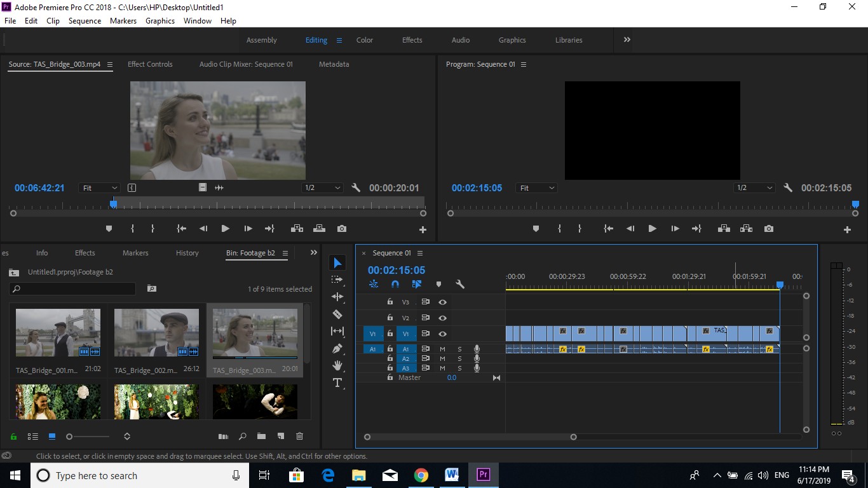Expand hidden project panel tabs chevron

coord(313,252)
